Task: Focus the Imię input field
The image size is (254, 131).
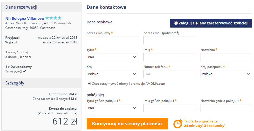Action: [x=169, y=57]
